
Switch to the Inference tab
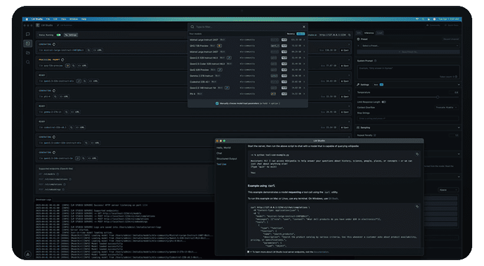369,33
